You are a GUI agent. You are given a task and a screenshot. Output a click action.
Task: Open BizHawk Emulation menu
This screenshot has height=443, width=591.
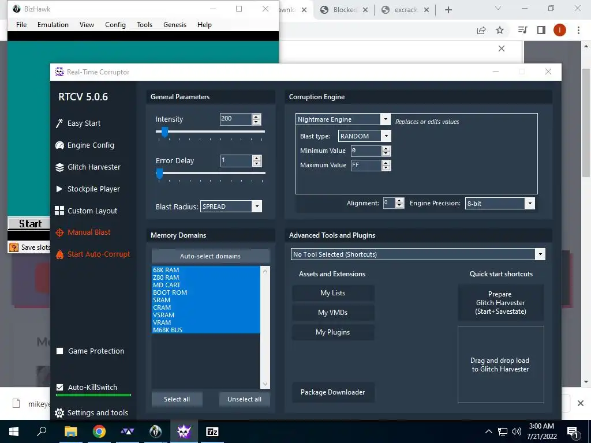53,25
